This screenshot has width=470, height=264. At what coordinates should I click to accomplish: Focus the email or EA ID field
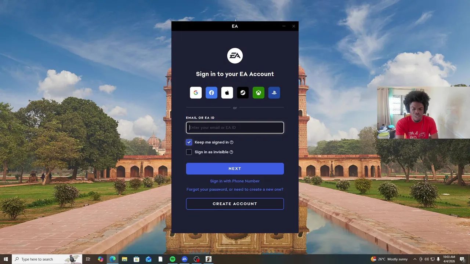click(x=235, y=128)
